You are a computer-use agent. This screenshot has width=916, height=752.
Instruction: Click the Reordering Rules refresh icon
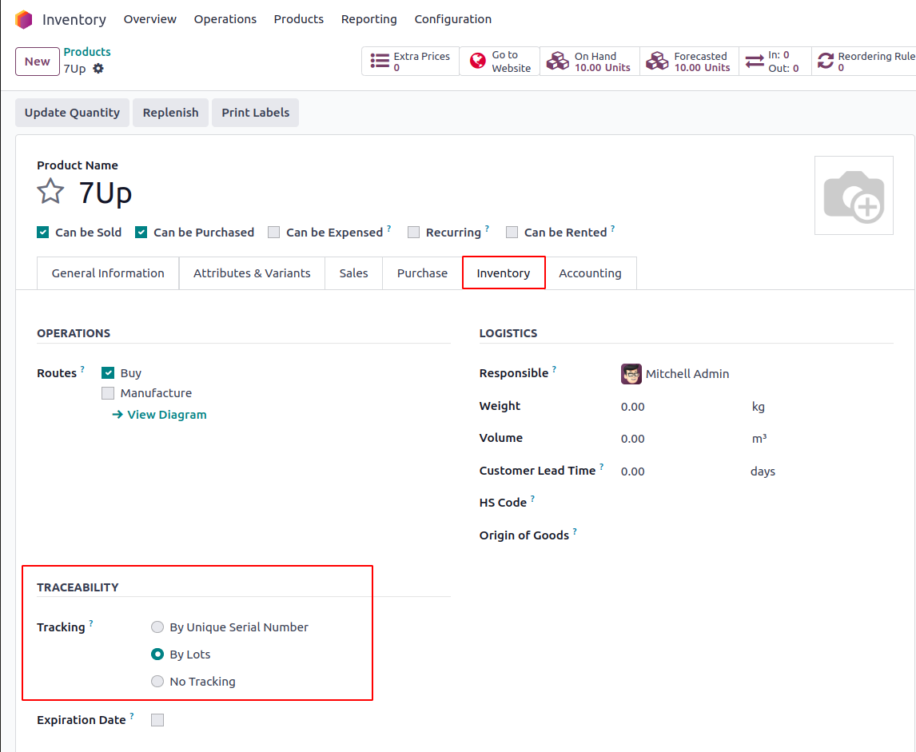[x=826, y=61]
